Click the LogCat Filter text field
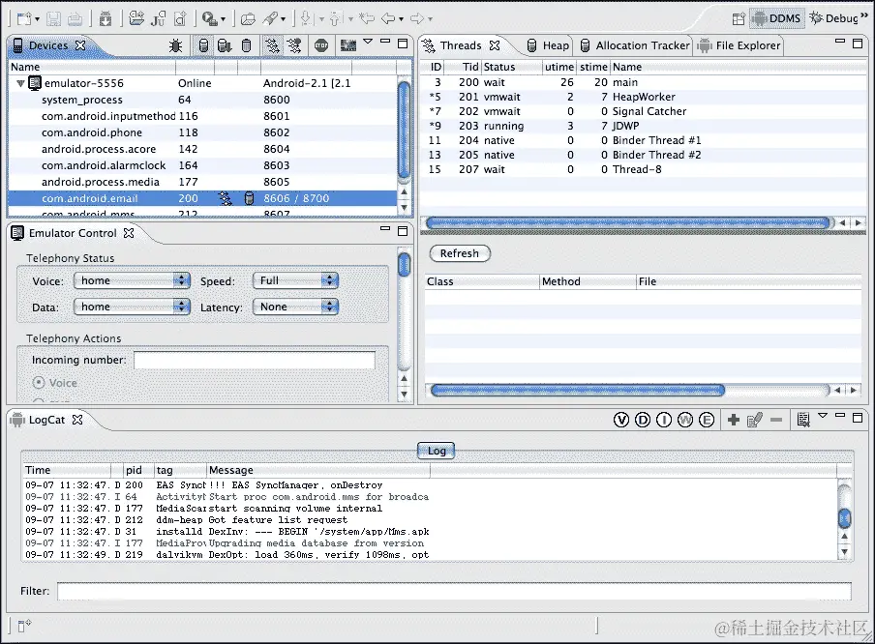The image size is (875, 644). [x=454, y=591]
